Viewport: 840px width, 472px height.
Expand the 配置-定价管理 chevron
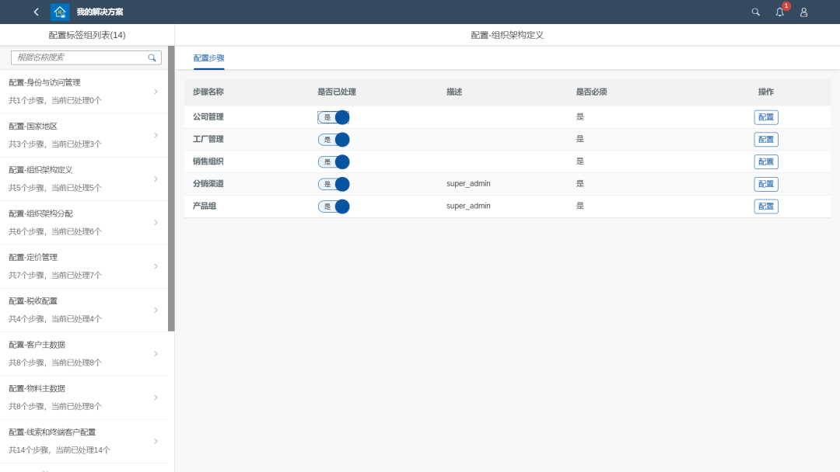[156, 266]
